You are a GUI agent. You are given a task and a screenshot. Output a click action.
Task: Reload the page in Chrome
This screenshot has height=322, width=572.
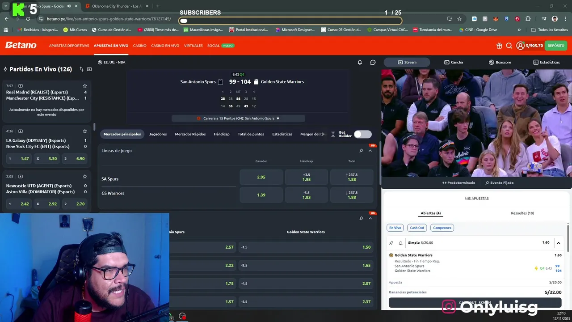coord(28,19)
